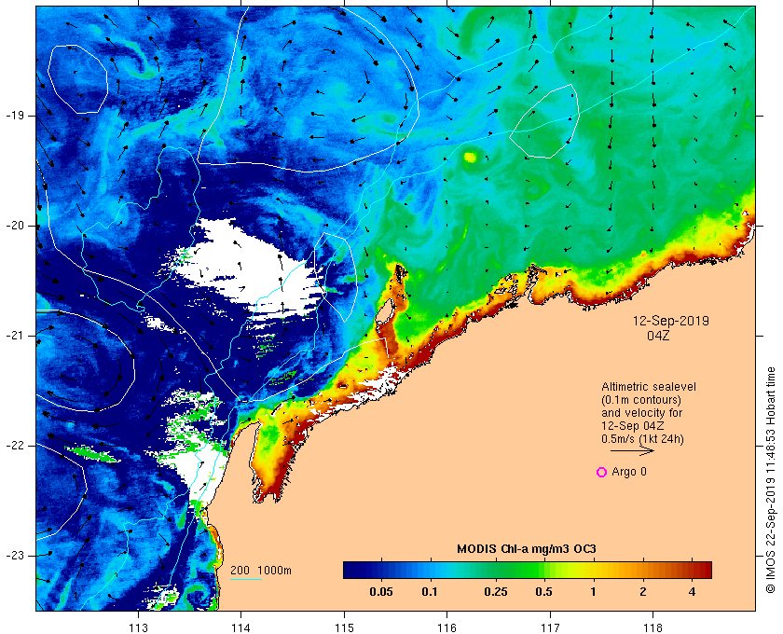The image size is (783, 634).
Task: Click the 0.5m/s velocity reference arrow
Action: coord(632,450)
